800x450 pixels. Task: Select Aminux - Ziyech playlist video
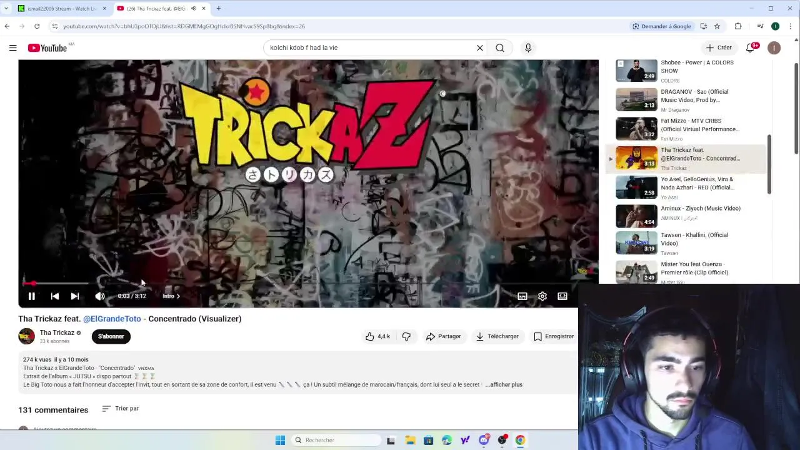pyautogui.click(x=684, y=216)
